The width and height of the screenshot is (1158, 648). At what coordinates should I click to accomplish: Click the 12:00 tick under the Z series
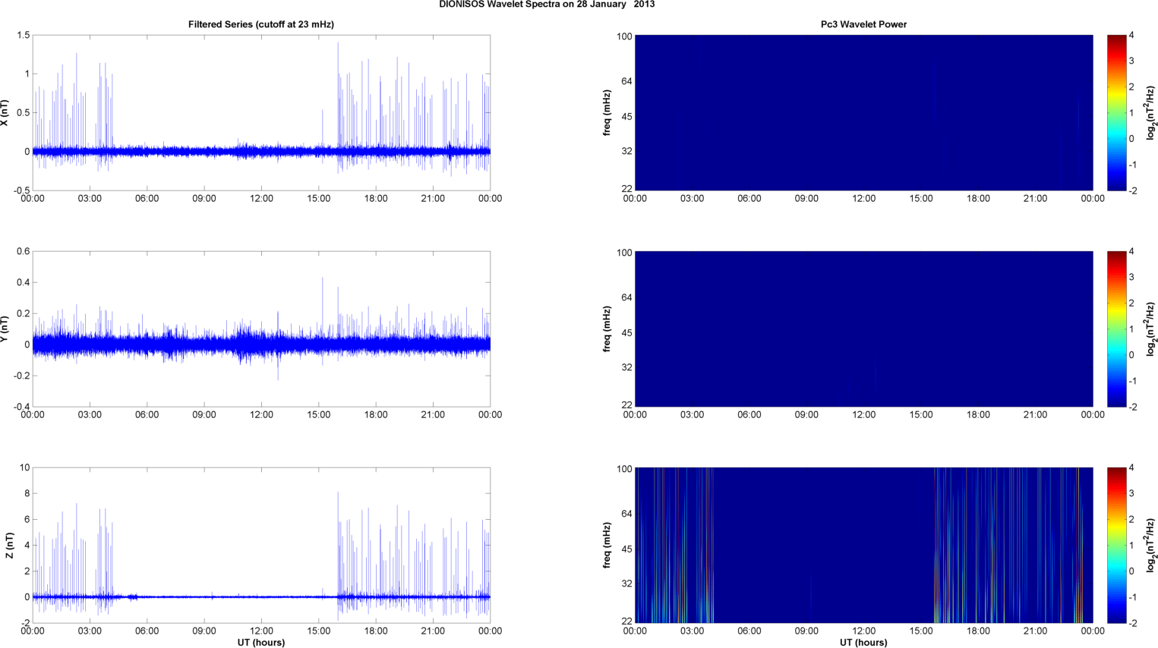point(261,631)
